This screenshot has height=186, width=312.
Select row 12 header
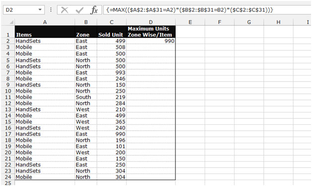click(x=8, y=103)
